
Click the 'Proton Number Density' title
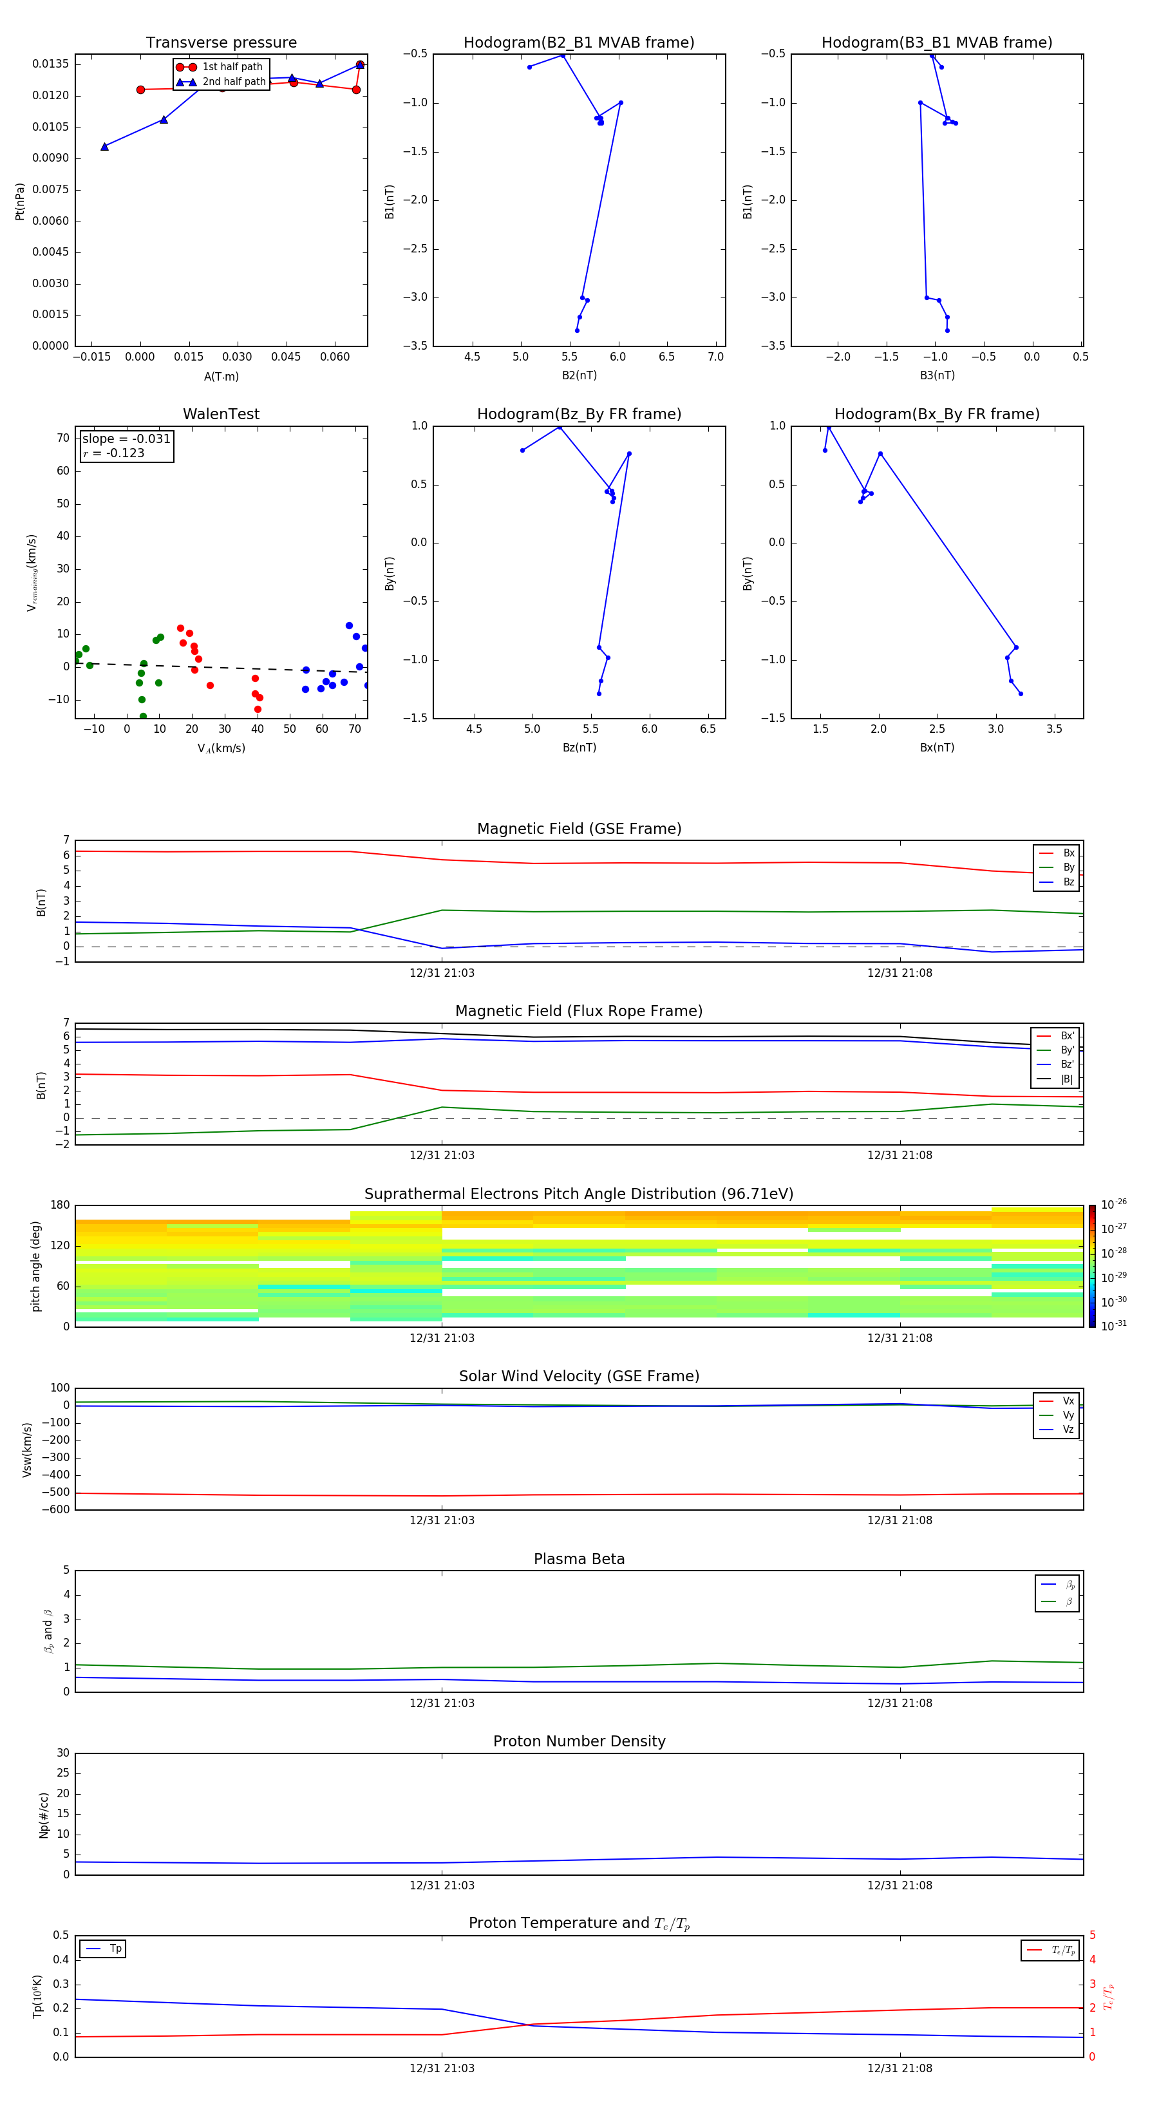pos(579,1741)
